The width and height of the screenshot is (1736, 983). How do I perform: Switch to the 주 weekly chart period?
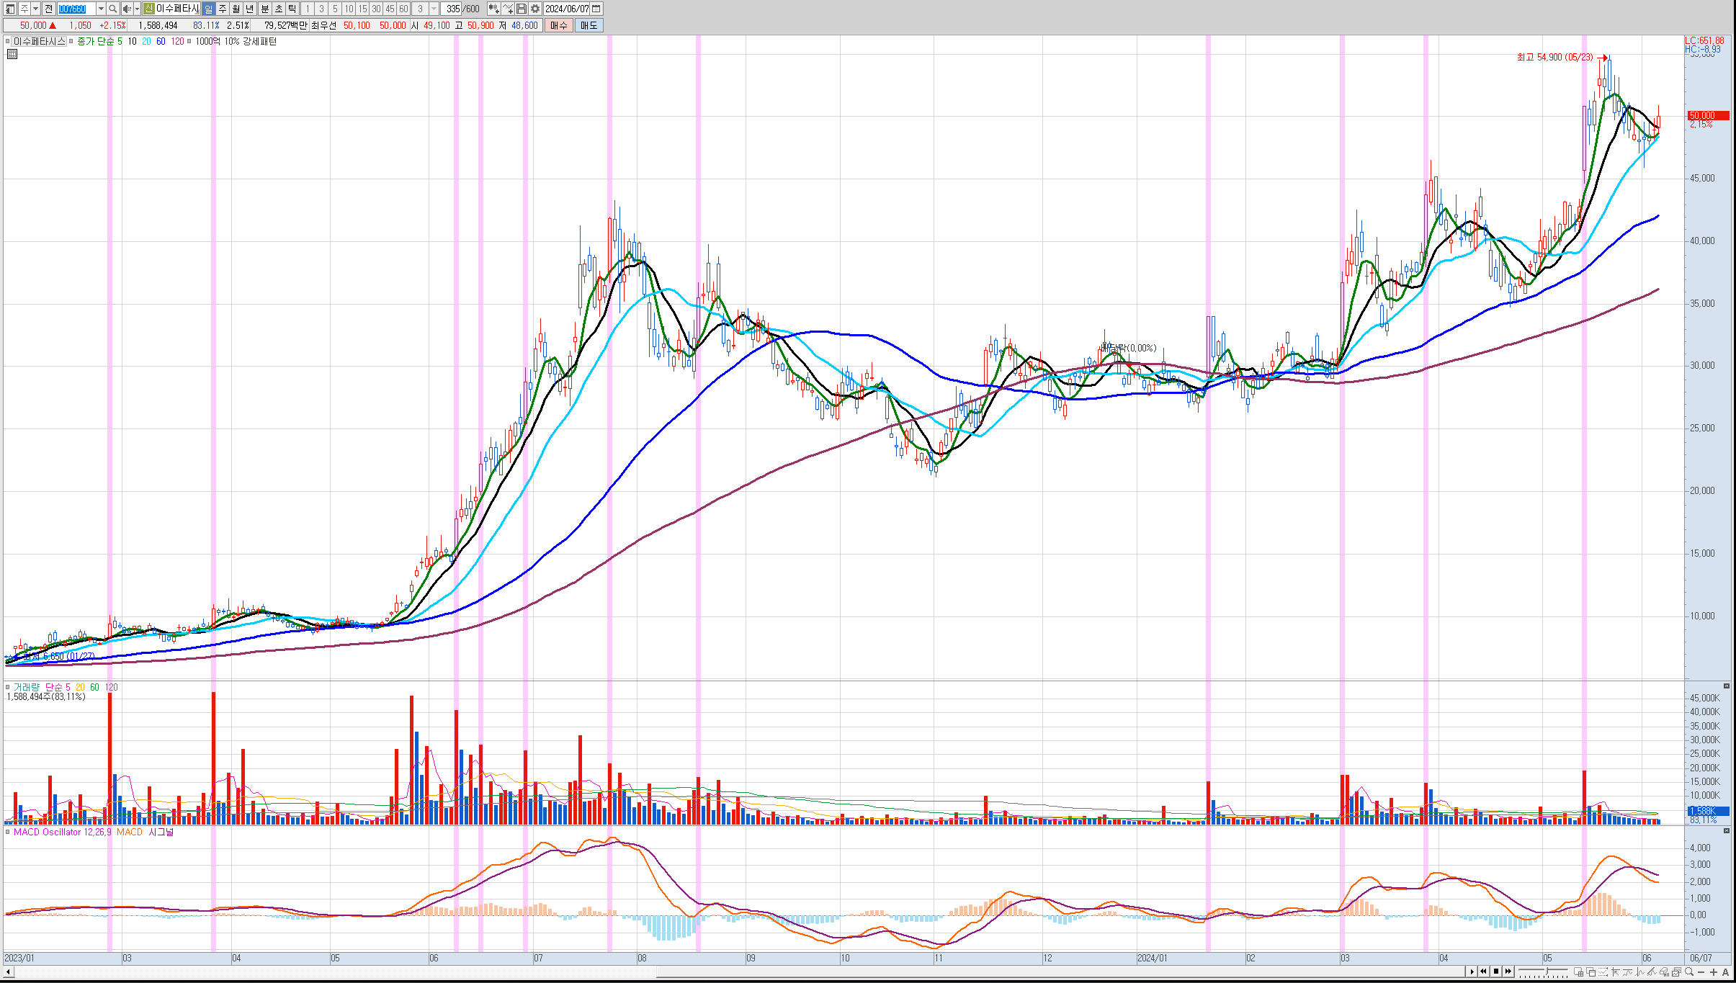pyautogui.click(x=222, y=9)
